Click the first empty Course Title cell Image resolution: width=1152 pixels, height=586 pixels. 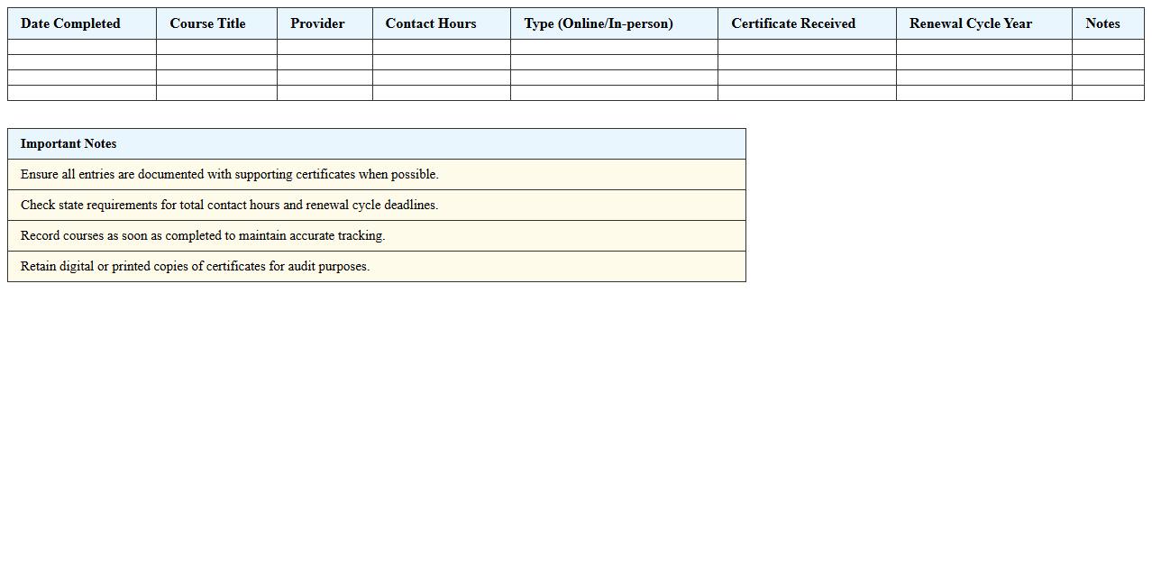(x=215, y=48)
